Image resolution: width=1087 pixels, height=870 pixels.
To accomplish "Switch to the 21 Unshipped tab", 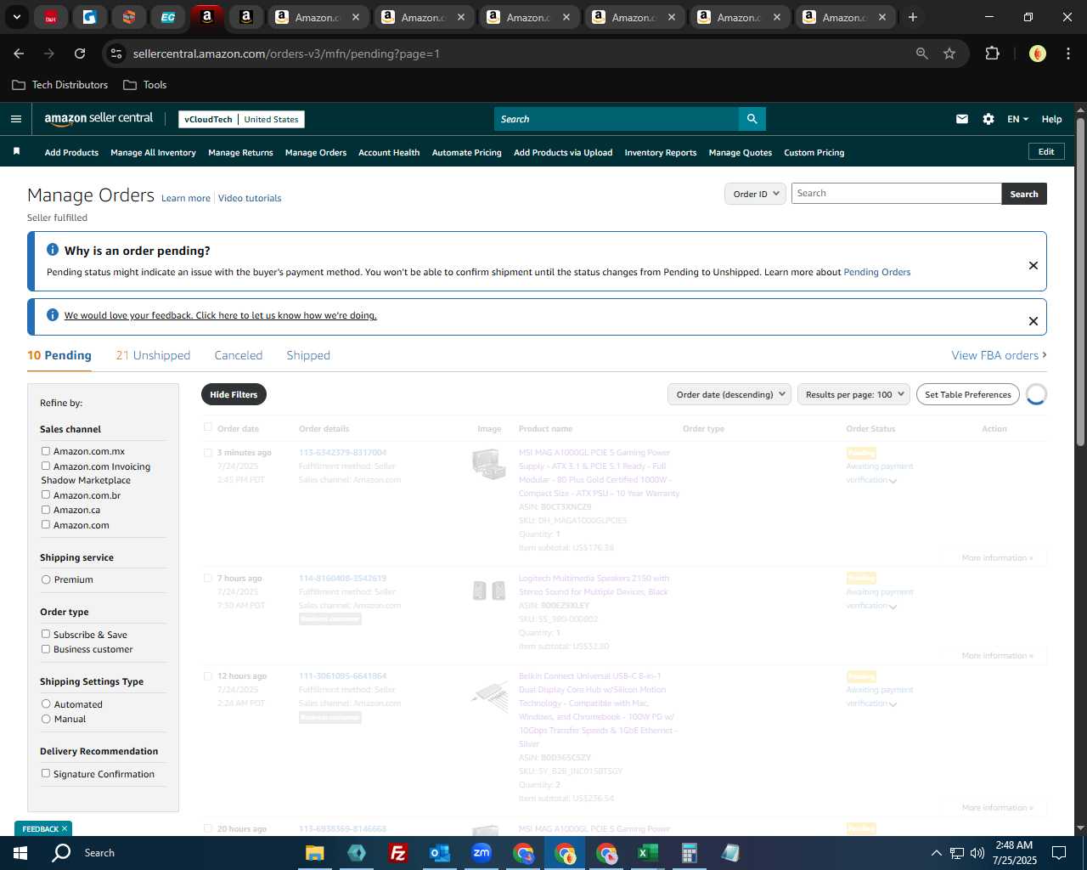I will pos(153,355).
